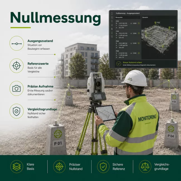The height and width of the screenshot is (181, 181).
Task: Click the Referenzwerte heading
Action: (38, 63)
